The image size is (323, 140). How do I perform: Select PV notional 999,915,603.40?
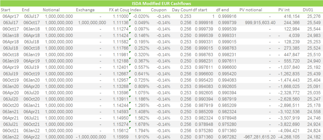pos(260,23)
